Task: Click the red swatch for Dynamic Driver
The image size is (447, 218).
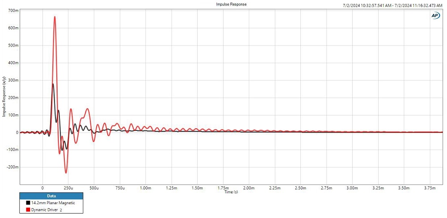Action: (27, 209)
